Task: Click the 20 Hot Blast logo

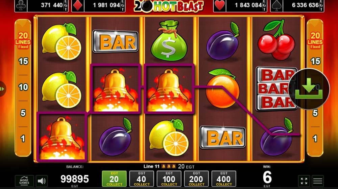Action: tap(169, 6)
